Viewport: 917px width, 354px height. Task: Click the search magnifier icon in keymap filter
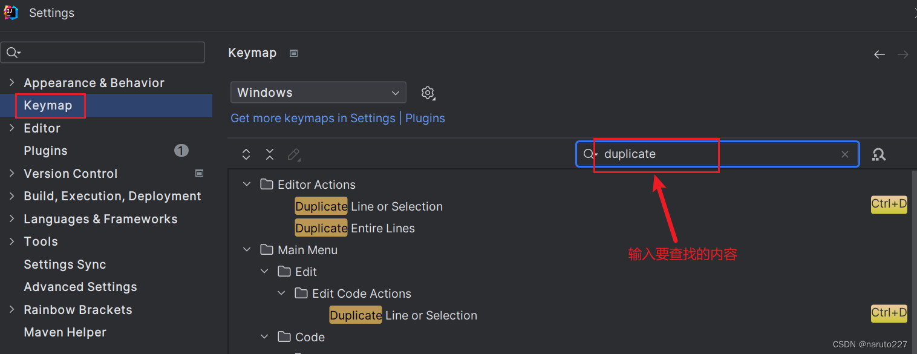point(589,154)
